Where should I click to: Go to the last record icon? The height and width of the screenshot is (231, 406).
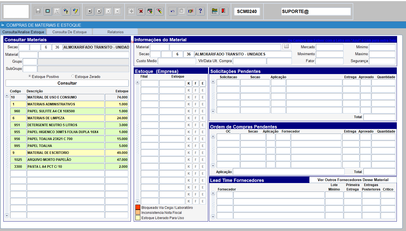118,11
